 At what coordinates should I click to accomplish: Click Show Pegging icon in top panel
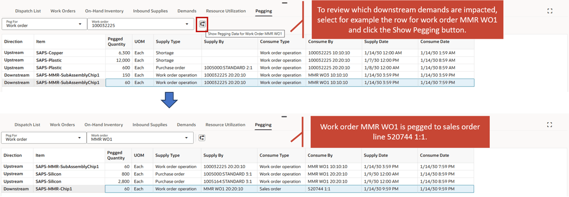pyautogui.click(x=202, y=24)
